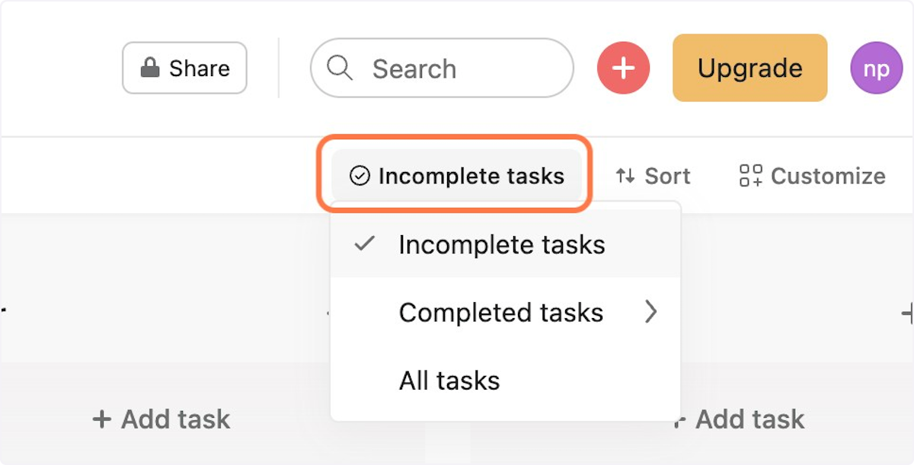This screenshot has width=914, height=465.
Task: Open the np profile avatar menu
Action: pos(876,68)
